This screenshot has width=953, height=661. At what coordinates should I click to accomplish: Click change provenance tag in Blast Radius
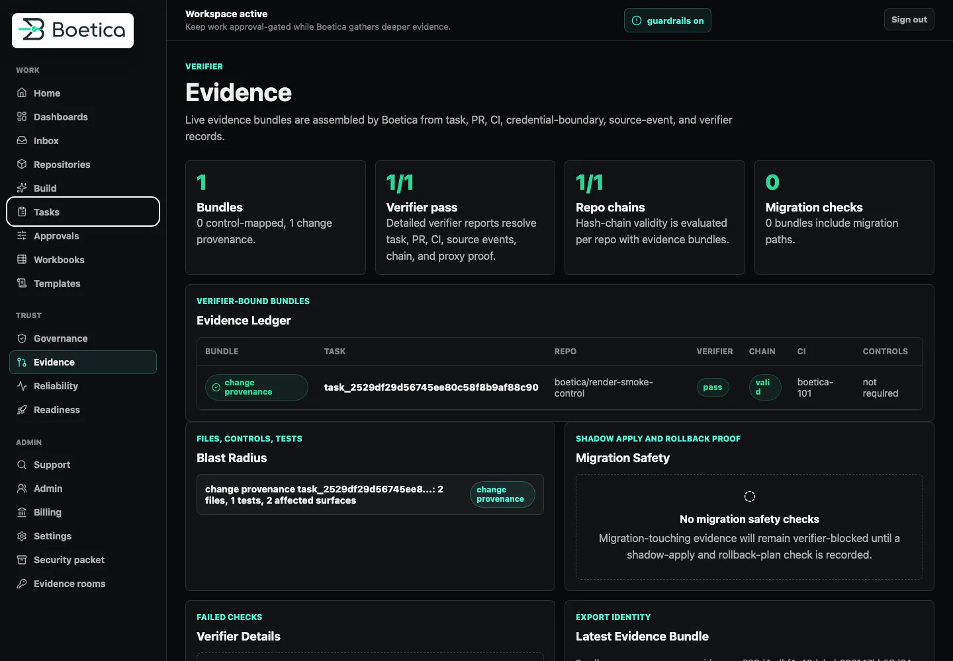pyautogui.click(x=502, y=494)
